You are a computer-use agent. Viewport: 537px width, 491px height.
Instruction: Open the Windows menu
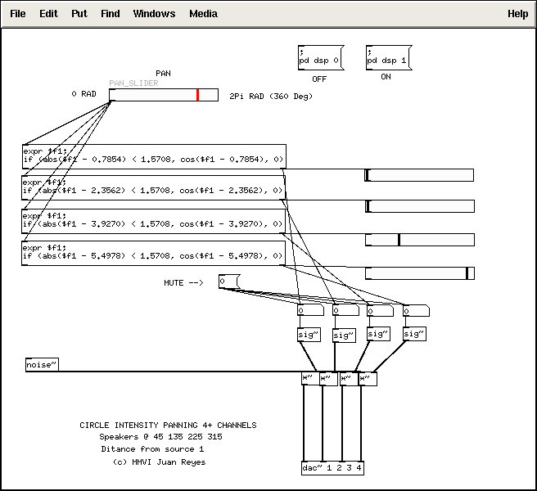[x=154, y=14]
